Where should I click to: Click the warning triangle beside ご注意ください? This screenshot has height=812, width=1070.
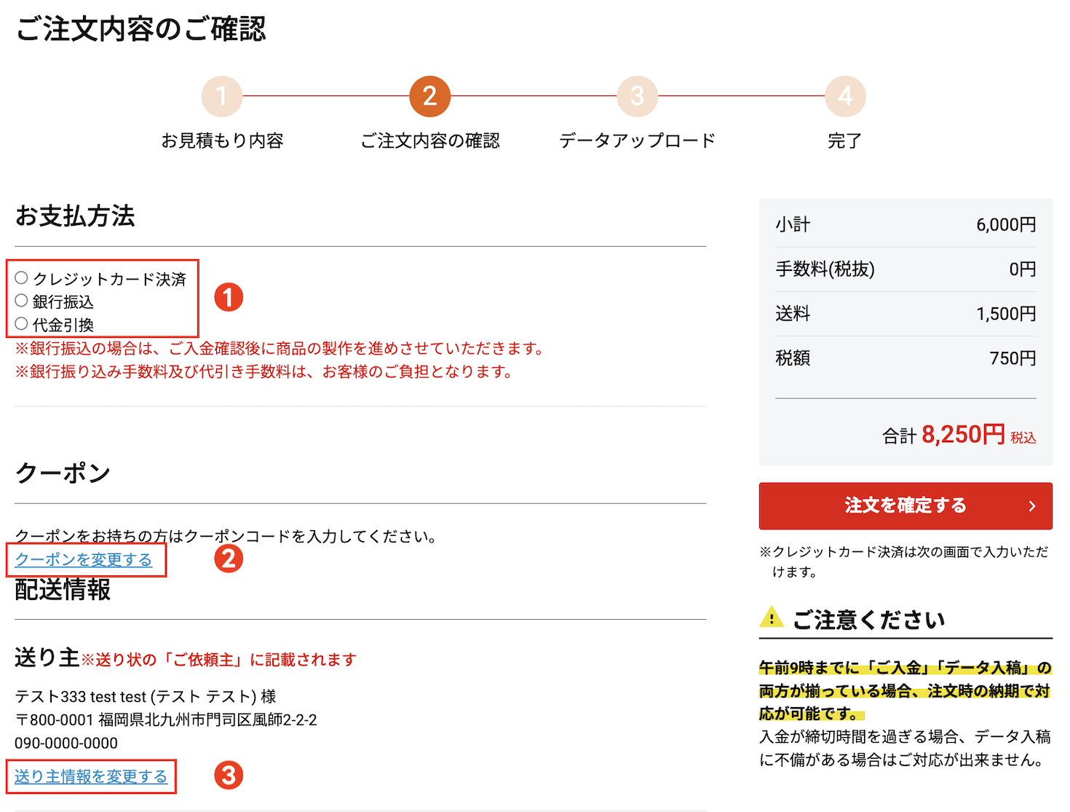(772, 620)
